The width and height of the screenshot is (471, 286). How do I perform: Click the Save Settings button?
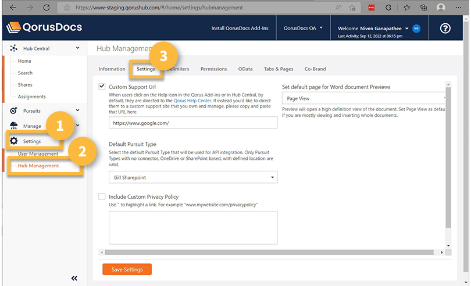[x=127, y=269]
